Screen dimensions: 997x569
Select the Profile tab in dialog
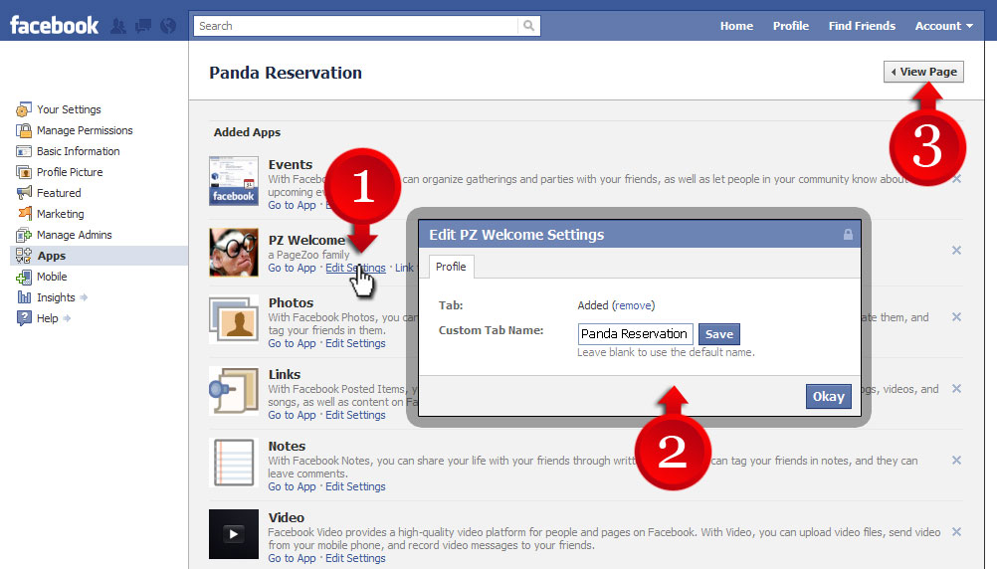pos(451,267)
